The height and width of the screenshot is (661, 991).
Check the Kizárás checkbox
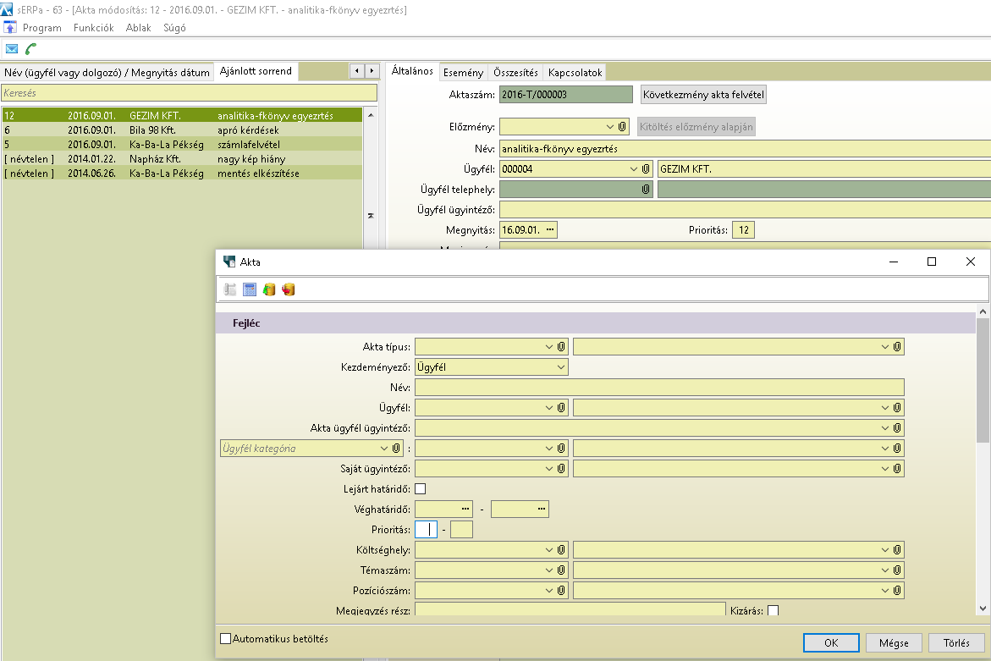(x=773, y=610)
